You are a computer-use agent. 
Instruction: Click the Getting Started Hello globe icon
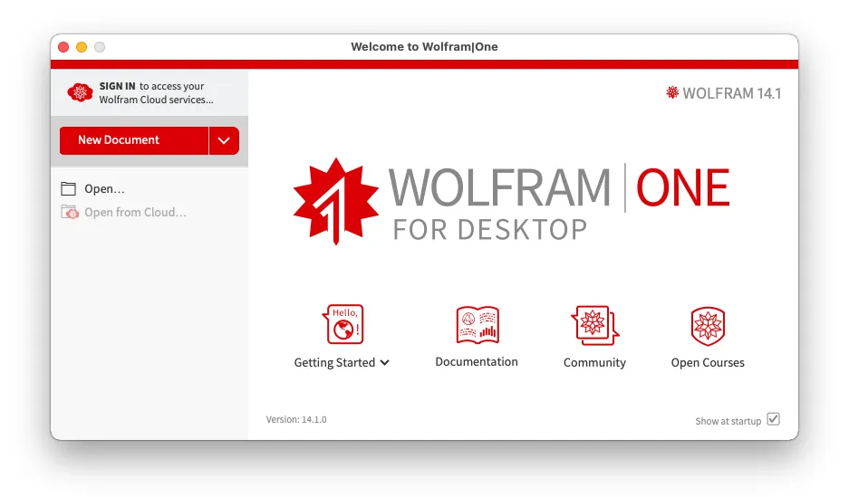[343, 324]
